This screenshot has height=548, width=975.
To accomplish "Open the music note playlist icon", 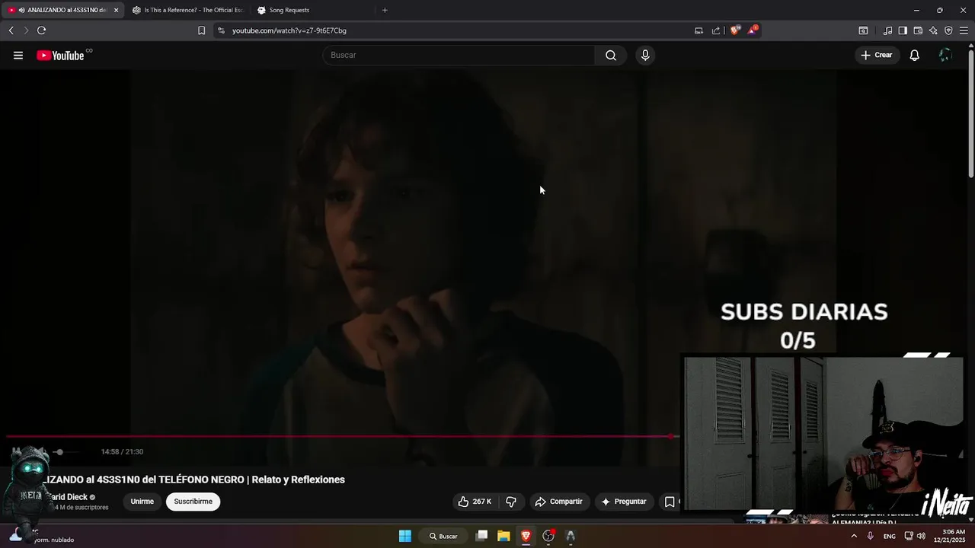I will pyautogui.click(x=887, y=30).
